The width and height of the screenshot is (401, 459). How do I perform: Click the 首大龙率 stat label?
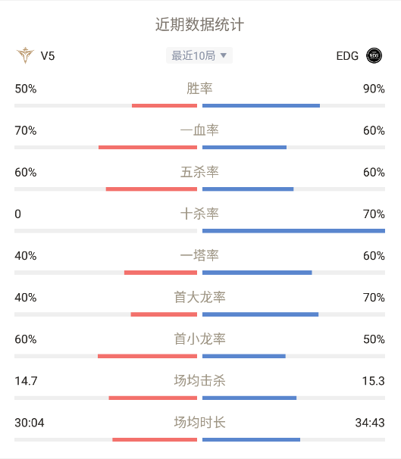199,297
